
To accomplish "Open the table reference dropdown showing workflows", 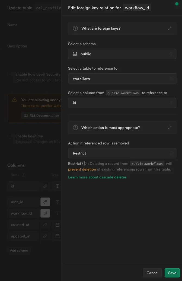I will tap(122, 78).
